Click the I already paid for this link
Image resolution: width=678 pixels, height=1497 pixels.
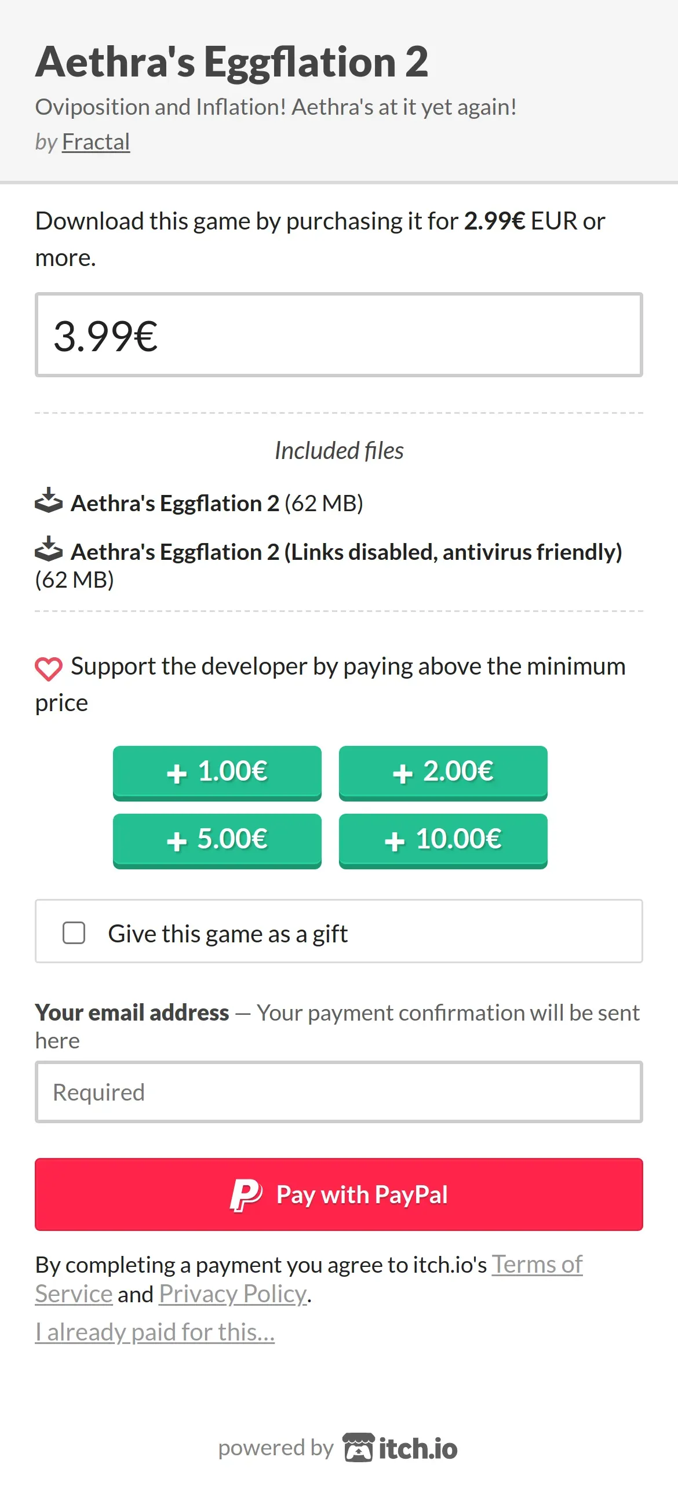point(155,1332)
